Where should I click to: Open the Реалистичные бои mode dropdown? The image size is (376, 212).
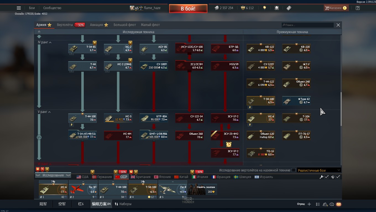tap(319, 170)
